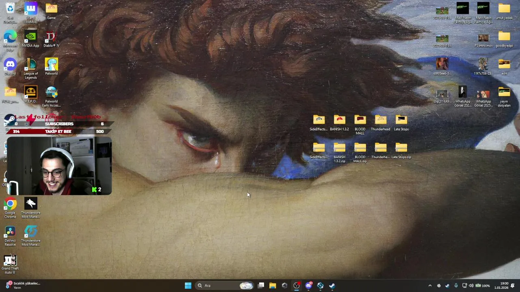Click the microphone tray icon

coord(456,286)
